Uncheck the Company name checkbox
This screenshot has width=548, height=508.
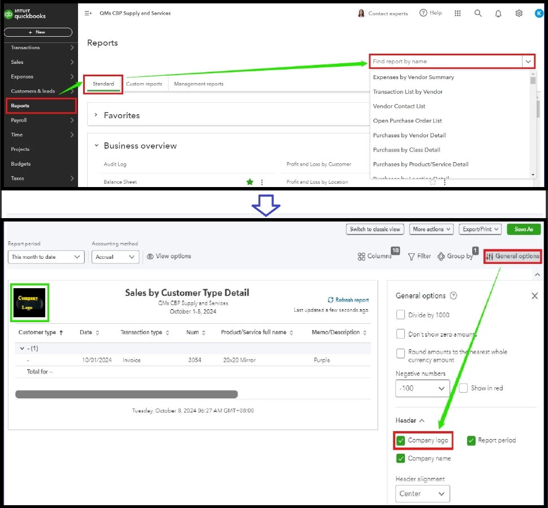400,458
